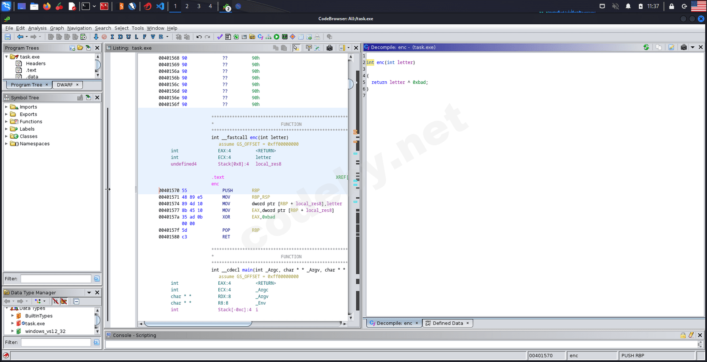Toggle the pointer filter in Data Type Manager
This screenshot has height=362, width=707.
(x=64, y=302)
